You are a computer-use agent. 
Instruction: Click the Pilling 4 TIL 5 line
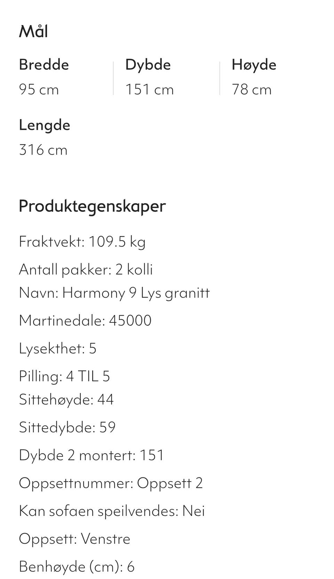(x=64, y=376)
